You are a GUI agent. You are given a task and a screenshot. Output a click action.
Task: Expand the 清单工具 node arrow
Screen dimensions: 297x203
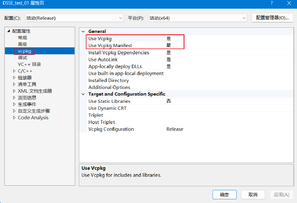[x=15, y=84]
